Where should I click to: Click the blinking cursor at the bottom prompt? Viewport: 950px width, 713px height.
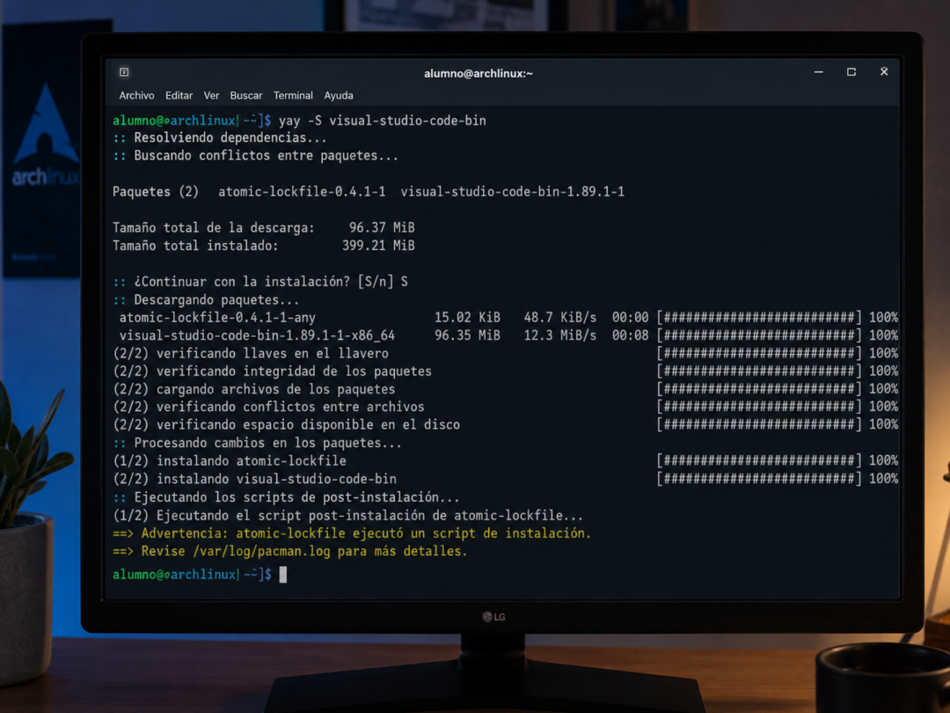pyautogui.click(x=283, y=574)
